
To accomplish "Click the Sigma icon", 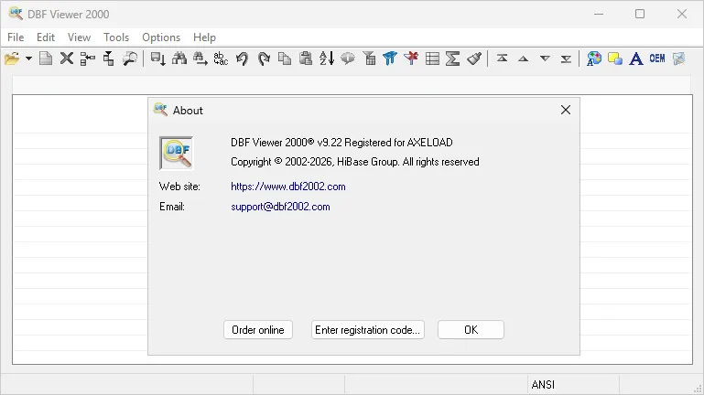I will coord(453,59).
